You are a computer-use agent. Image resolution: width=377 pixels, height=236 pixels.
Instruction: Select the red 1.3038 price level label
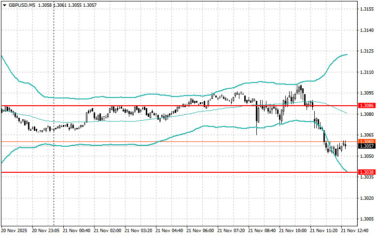coord(367,172)
